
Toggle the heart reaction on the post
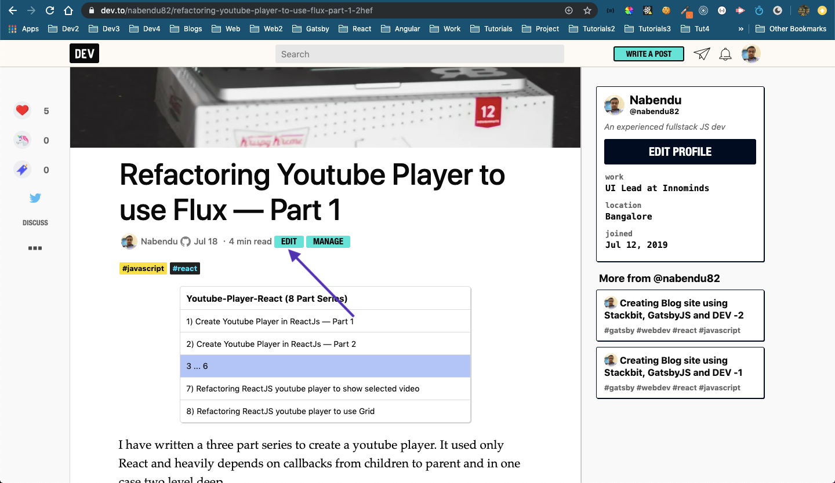(x=22, y=111)
